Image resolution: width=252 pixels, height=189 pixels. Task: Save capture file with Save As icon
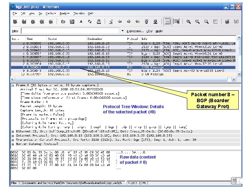pos(72,22)
